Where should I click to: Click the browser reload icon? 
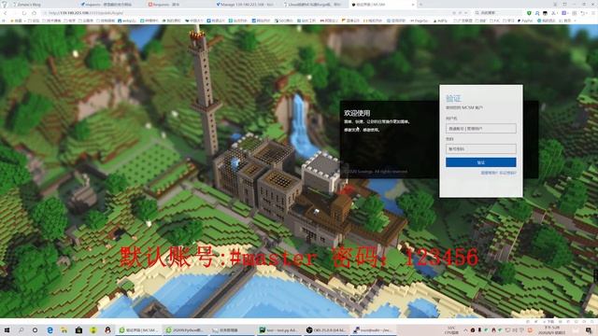pos(24,13)
